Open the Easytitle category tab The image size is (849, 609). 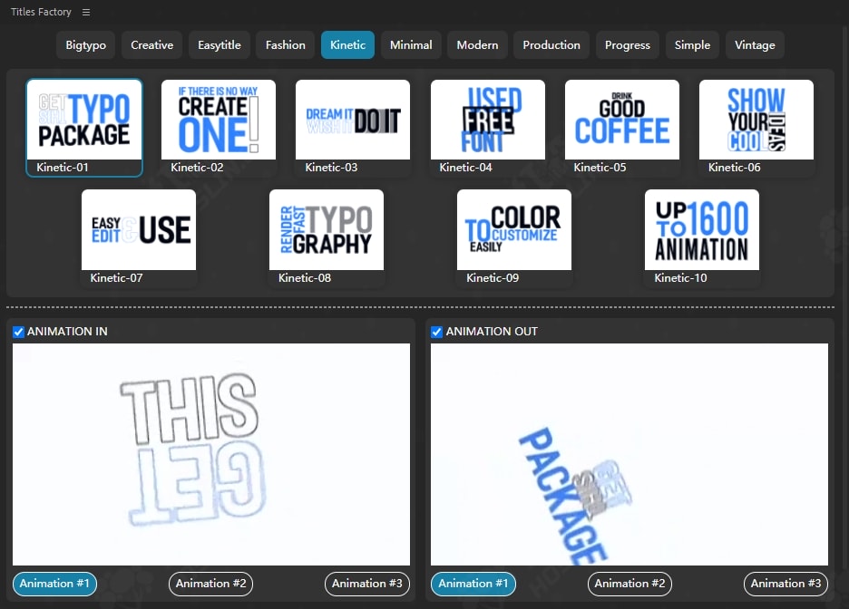(220, 45)
